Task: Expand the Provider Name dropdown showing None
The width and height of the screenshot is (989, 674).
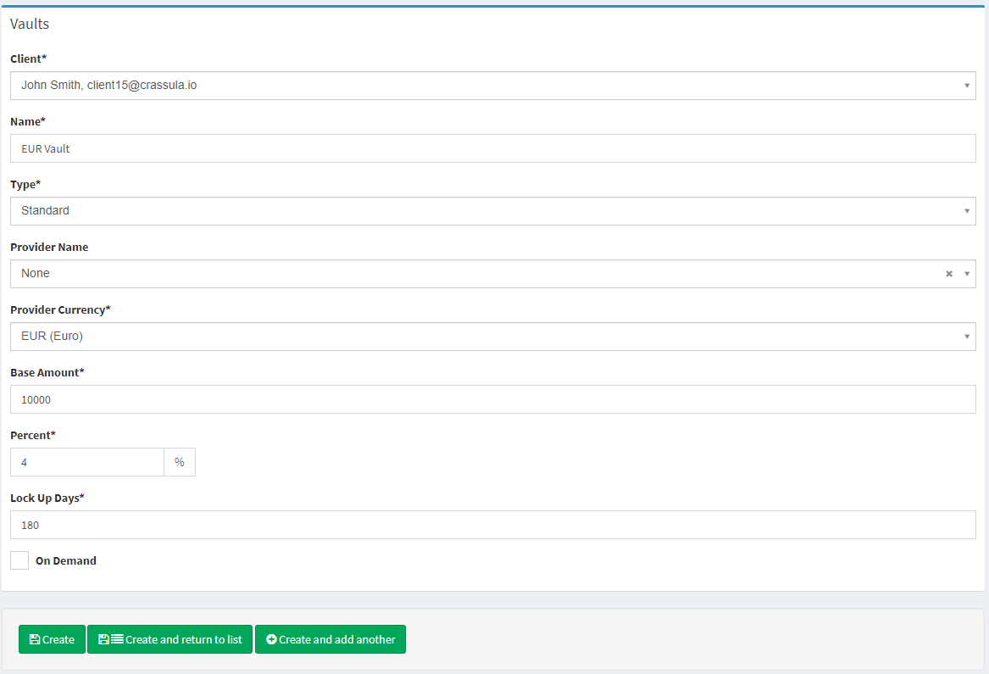Action: pos(475,274)
